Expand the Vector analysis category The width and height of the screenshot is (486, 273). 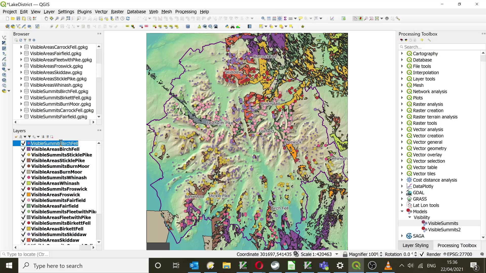[402, 129]
